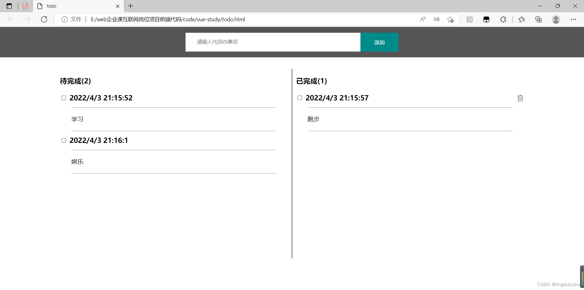Screen dimensions: 584x290
Task: Click timestamp 2022/4/3 21:15:52
Action: 101,98
